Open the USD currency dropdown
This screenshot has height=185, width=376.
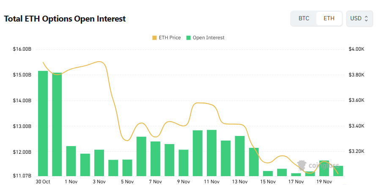pyautogui.click(x=360, y=19)
